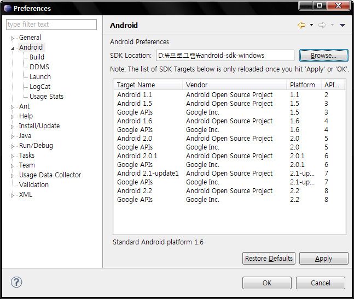This screenshot has width=354, height=299.
Task: Select Google APIs row with platform 1.6
Action: tap(229, 130)
